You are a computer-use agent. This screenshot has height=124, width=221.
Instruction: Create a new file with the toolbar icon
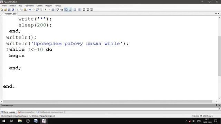coord(2,10)
